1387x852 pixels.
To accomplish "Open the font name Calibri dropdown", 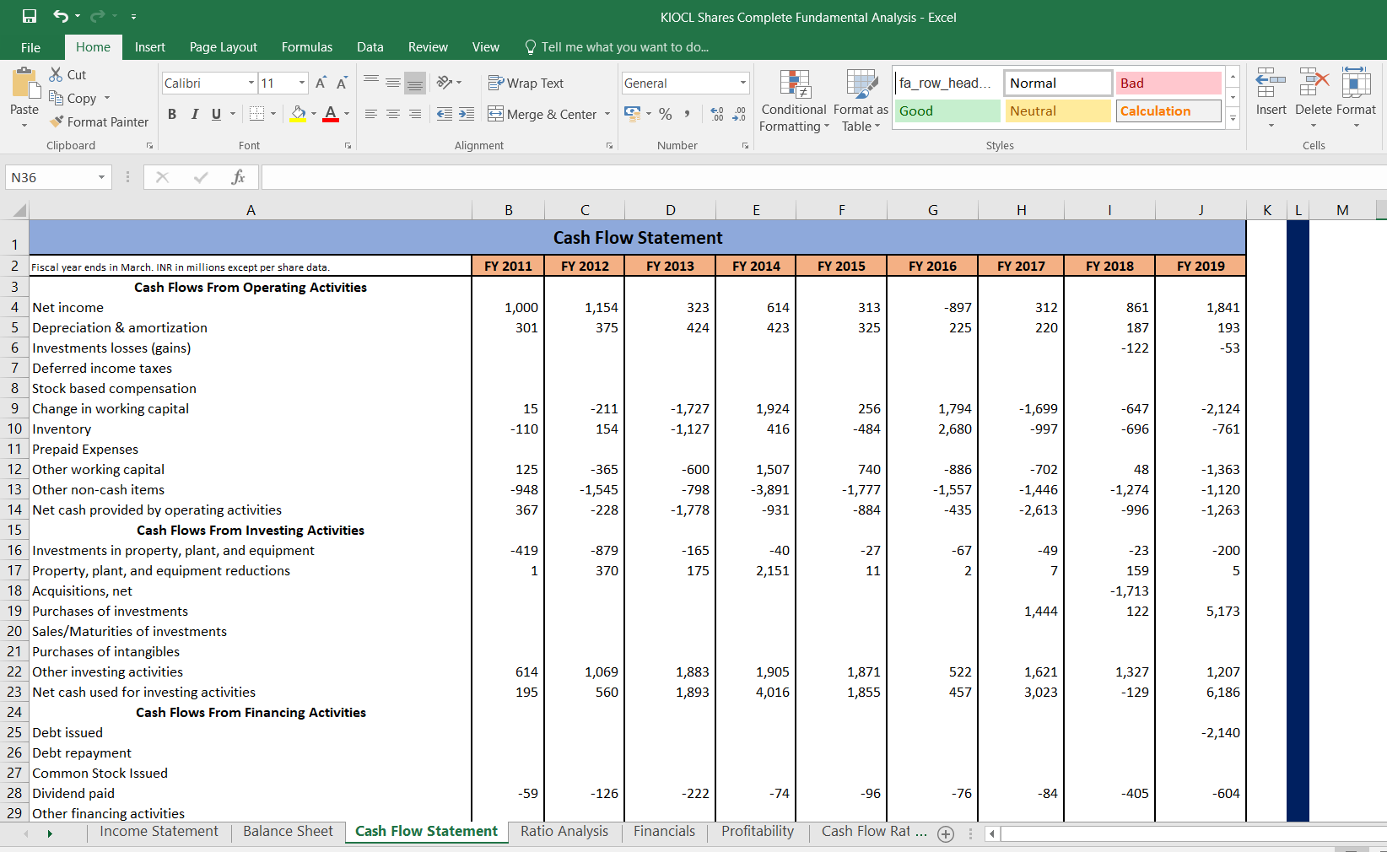I will point(251,83).
